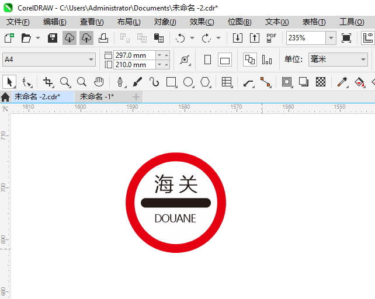Viewport: 375px width, 299px height.
Task: Open the 毫米 units dropdown
Action: pyautogui.click(x=338, y=60)
